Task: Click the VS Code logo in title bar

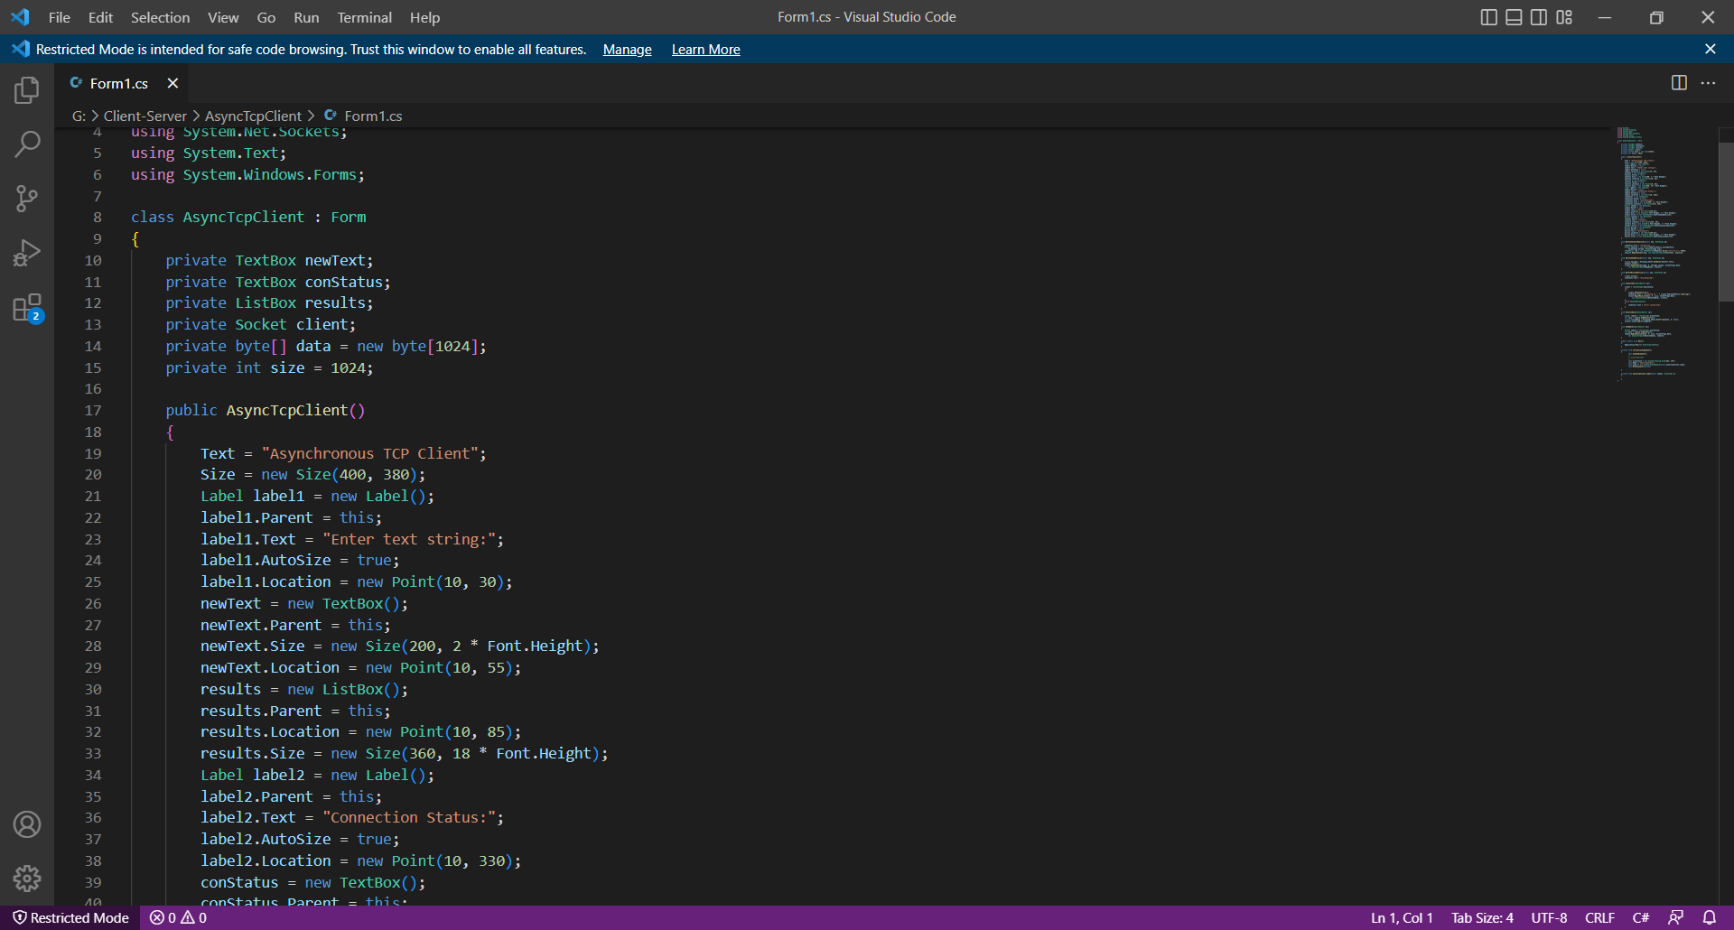Action: tap(20, 17)
